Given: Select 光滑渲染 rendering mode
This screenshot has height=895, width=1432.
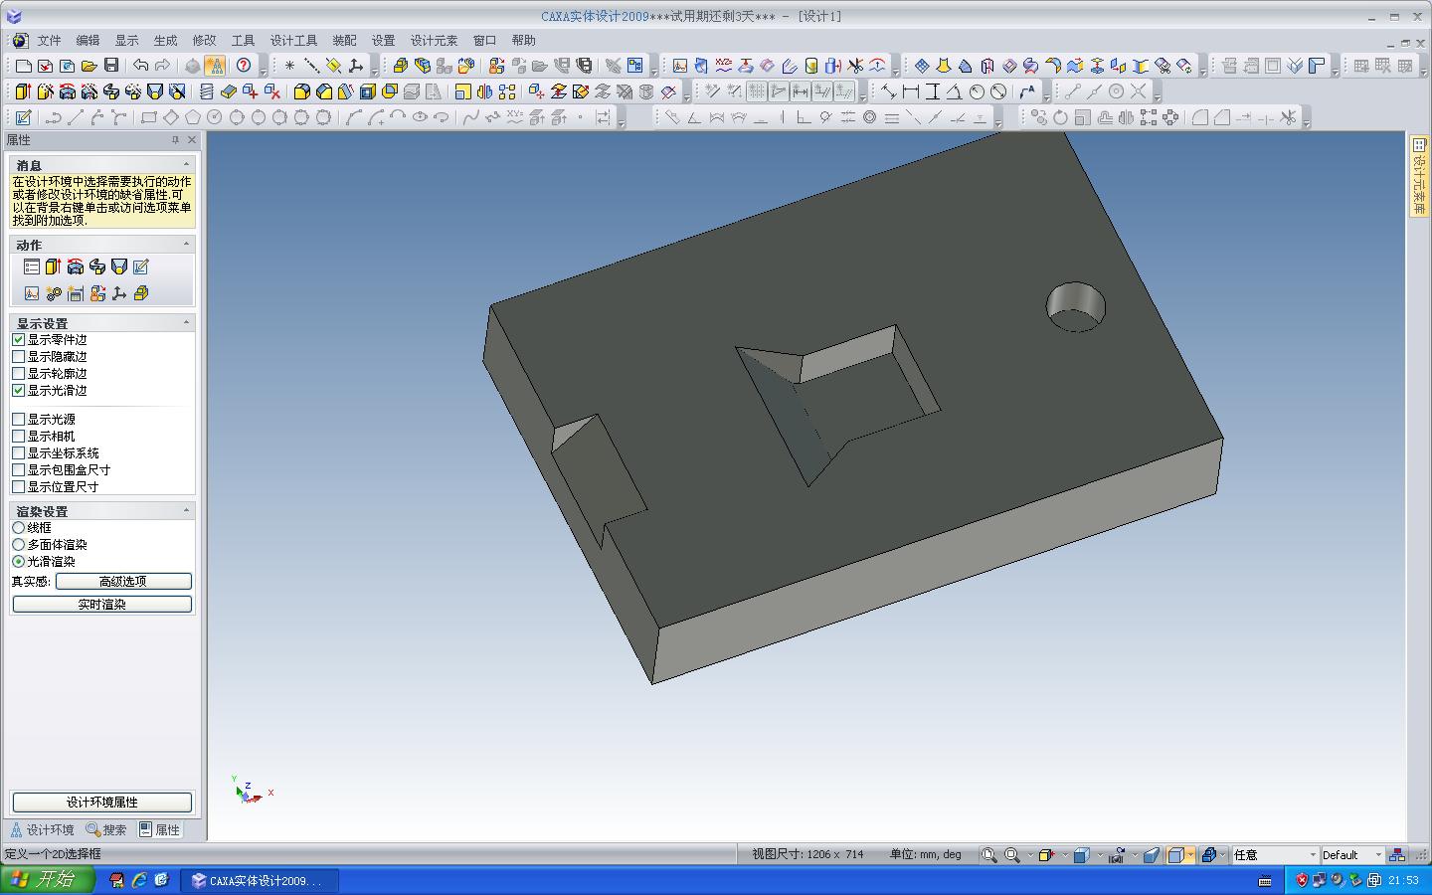Looking at the screenshot, I should coord(18,562).
